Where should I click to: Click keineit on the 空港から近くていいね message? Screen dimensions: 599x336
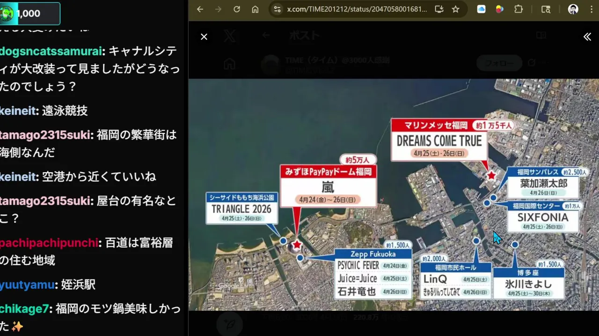18,176
